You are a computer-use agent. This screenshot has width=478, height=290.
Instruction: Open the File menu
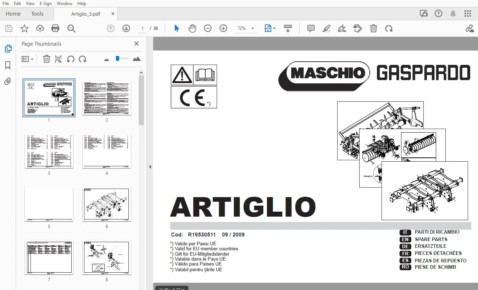6,3
